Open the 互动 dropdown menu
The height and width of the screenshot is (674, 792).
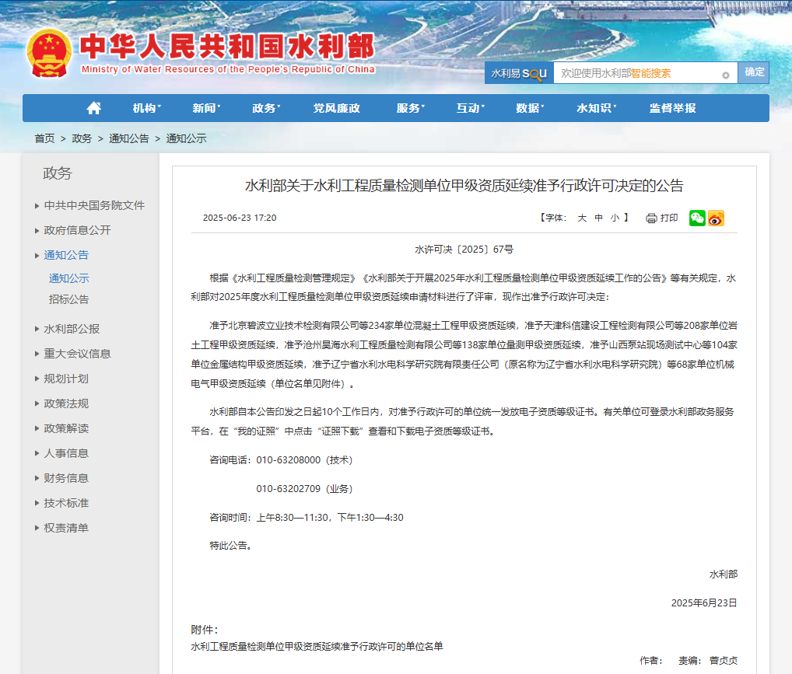[470, 108]
